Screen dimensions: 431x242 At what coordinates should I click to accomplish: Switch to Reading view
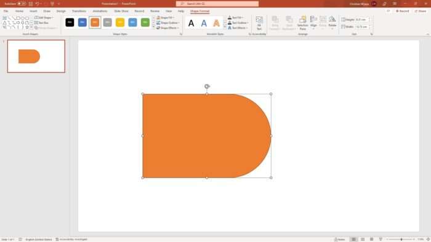[372, 240]
